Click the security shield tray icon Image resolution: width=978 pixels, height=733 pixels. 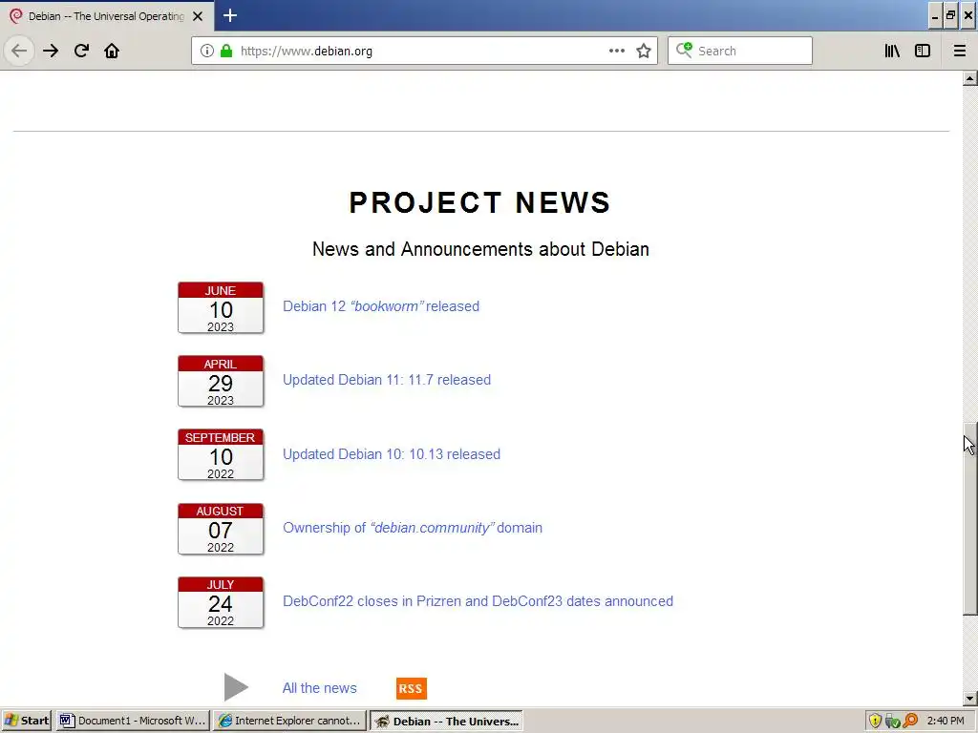875,721
